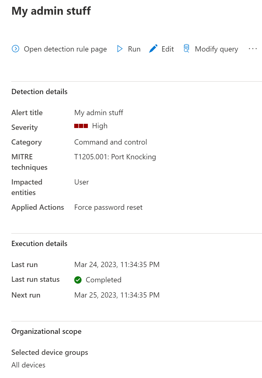Click the Edit pencil icon

[153, 49]
